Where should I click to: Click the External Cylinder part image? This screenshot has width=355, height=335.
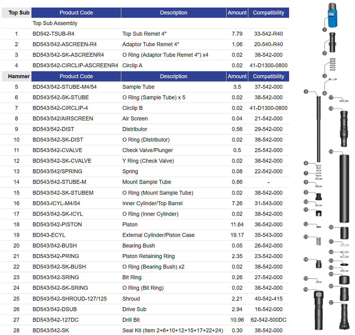[x=344, y=189]
